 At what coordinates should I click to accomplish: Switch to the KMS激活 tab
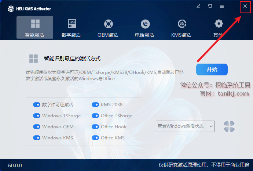tap(181, 28)
